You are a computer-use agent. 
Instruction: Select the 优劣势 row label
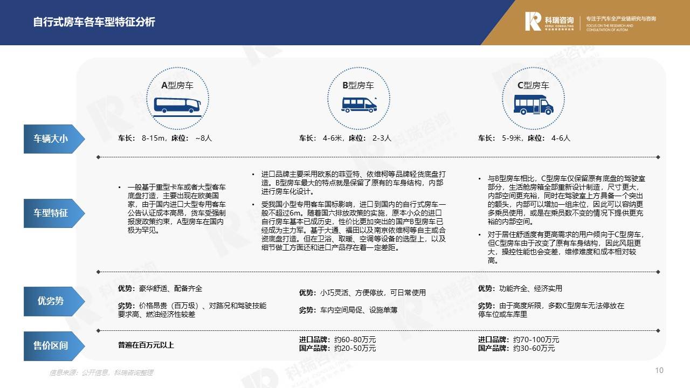click(54, 301)
